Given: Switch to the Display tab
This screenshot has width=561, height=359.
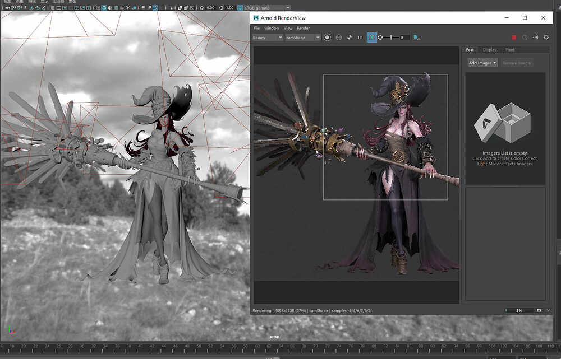Looking at the screenshot, I should 489,50.
